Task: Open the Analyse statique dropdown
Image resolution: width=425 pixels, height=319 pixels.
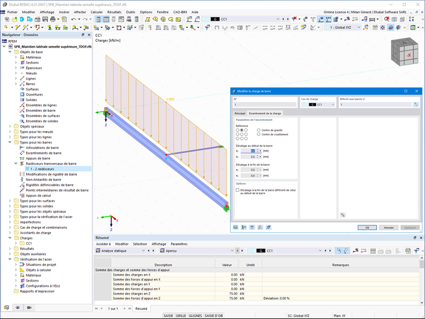Action: [x=143, y=251]
